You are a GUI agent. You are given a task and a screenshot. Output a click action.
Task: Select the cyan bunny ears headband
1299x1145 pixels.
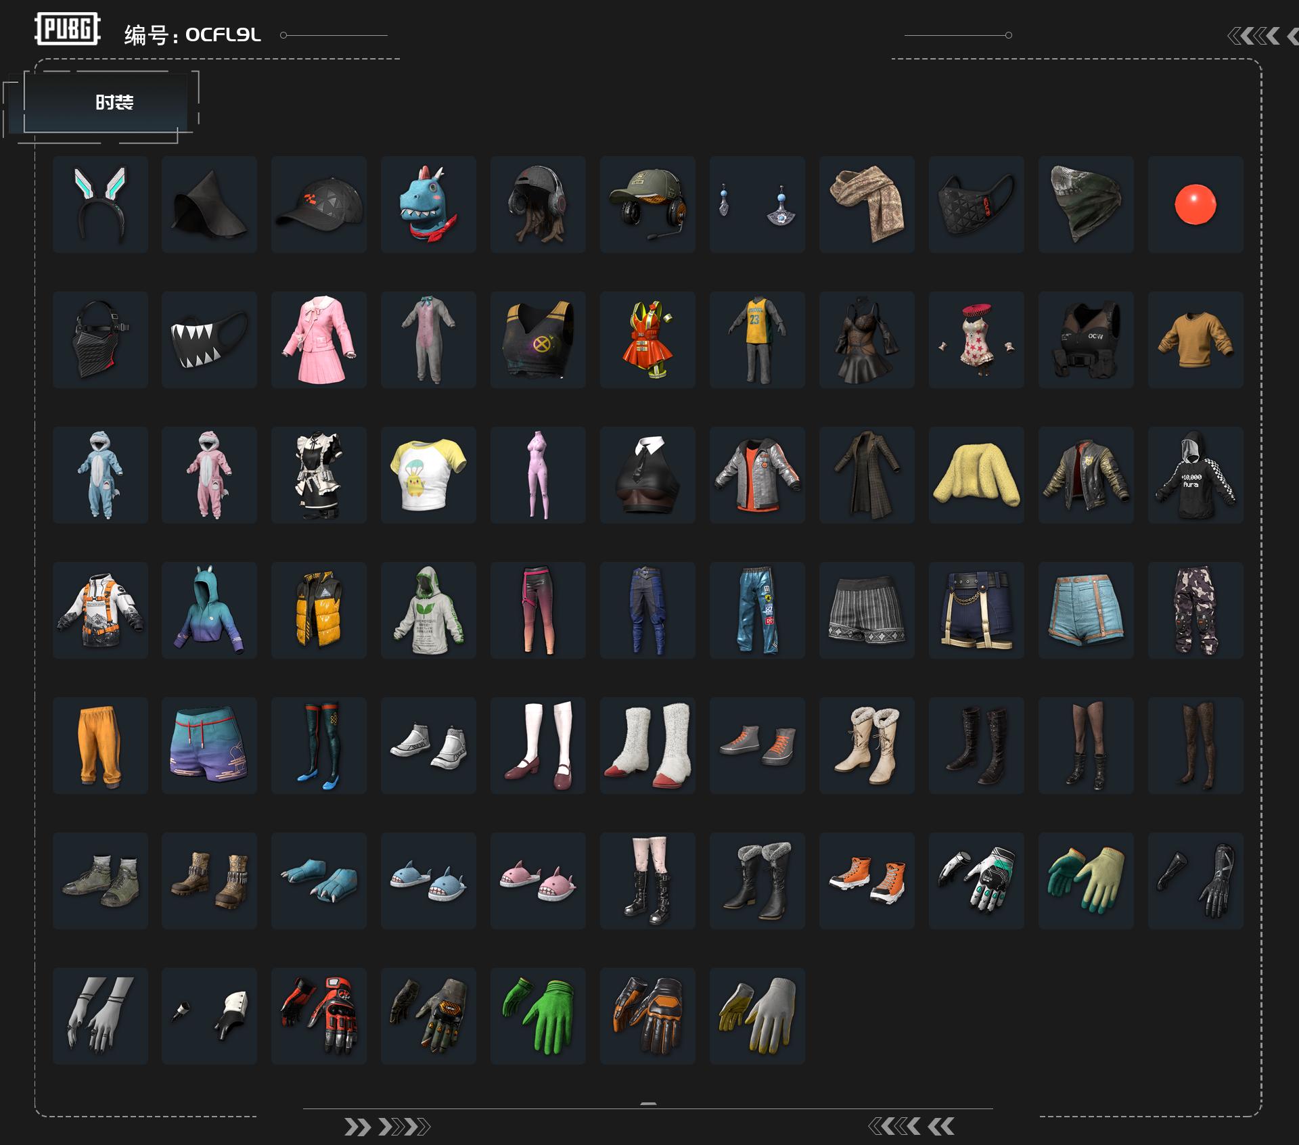point(100,204)
